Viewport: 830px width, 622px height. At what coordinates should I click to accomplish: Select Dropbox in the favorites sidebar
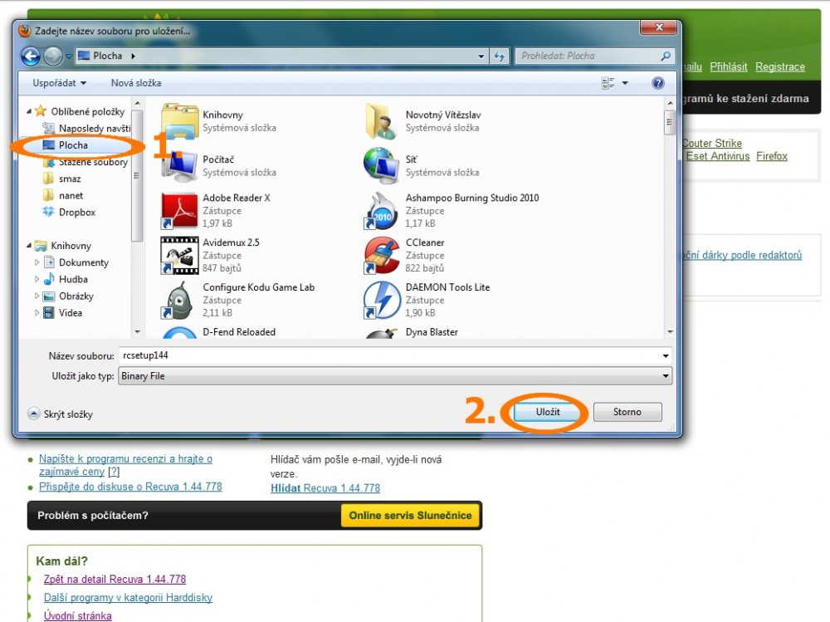coord(76,213)
